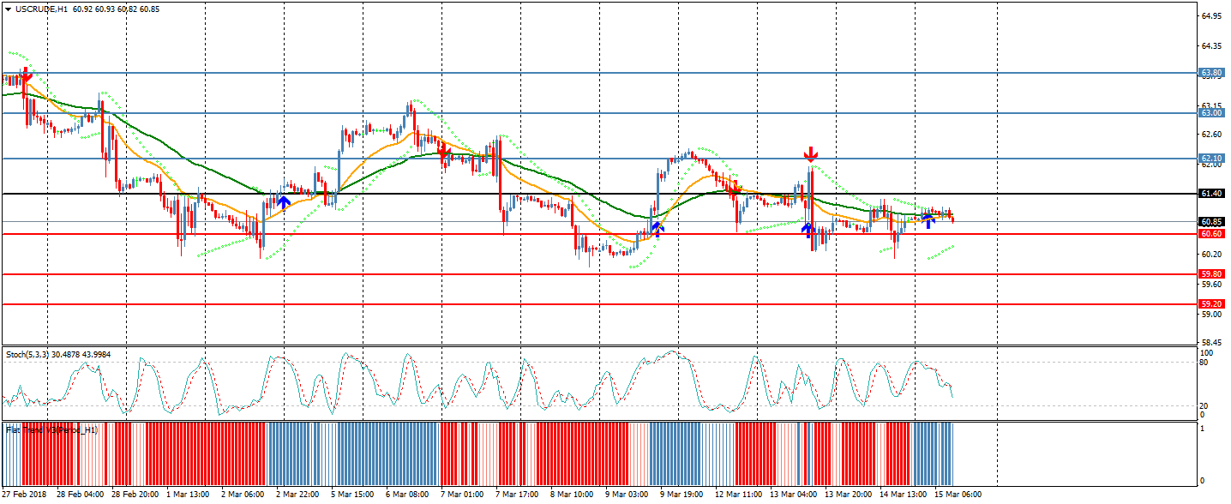Click the red down arrow above the 62.10 line
Viewport: 1231px width, 504px height.
[x=810, y=155]
